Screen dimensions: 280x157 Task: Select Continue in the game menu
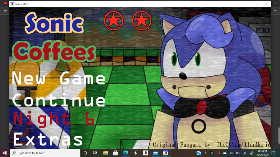click(58, 100)
